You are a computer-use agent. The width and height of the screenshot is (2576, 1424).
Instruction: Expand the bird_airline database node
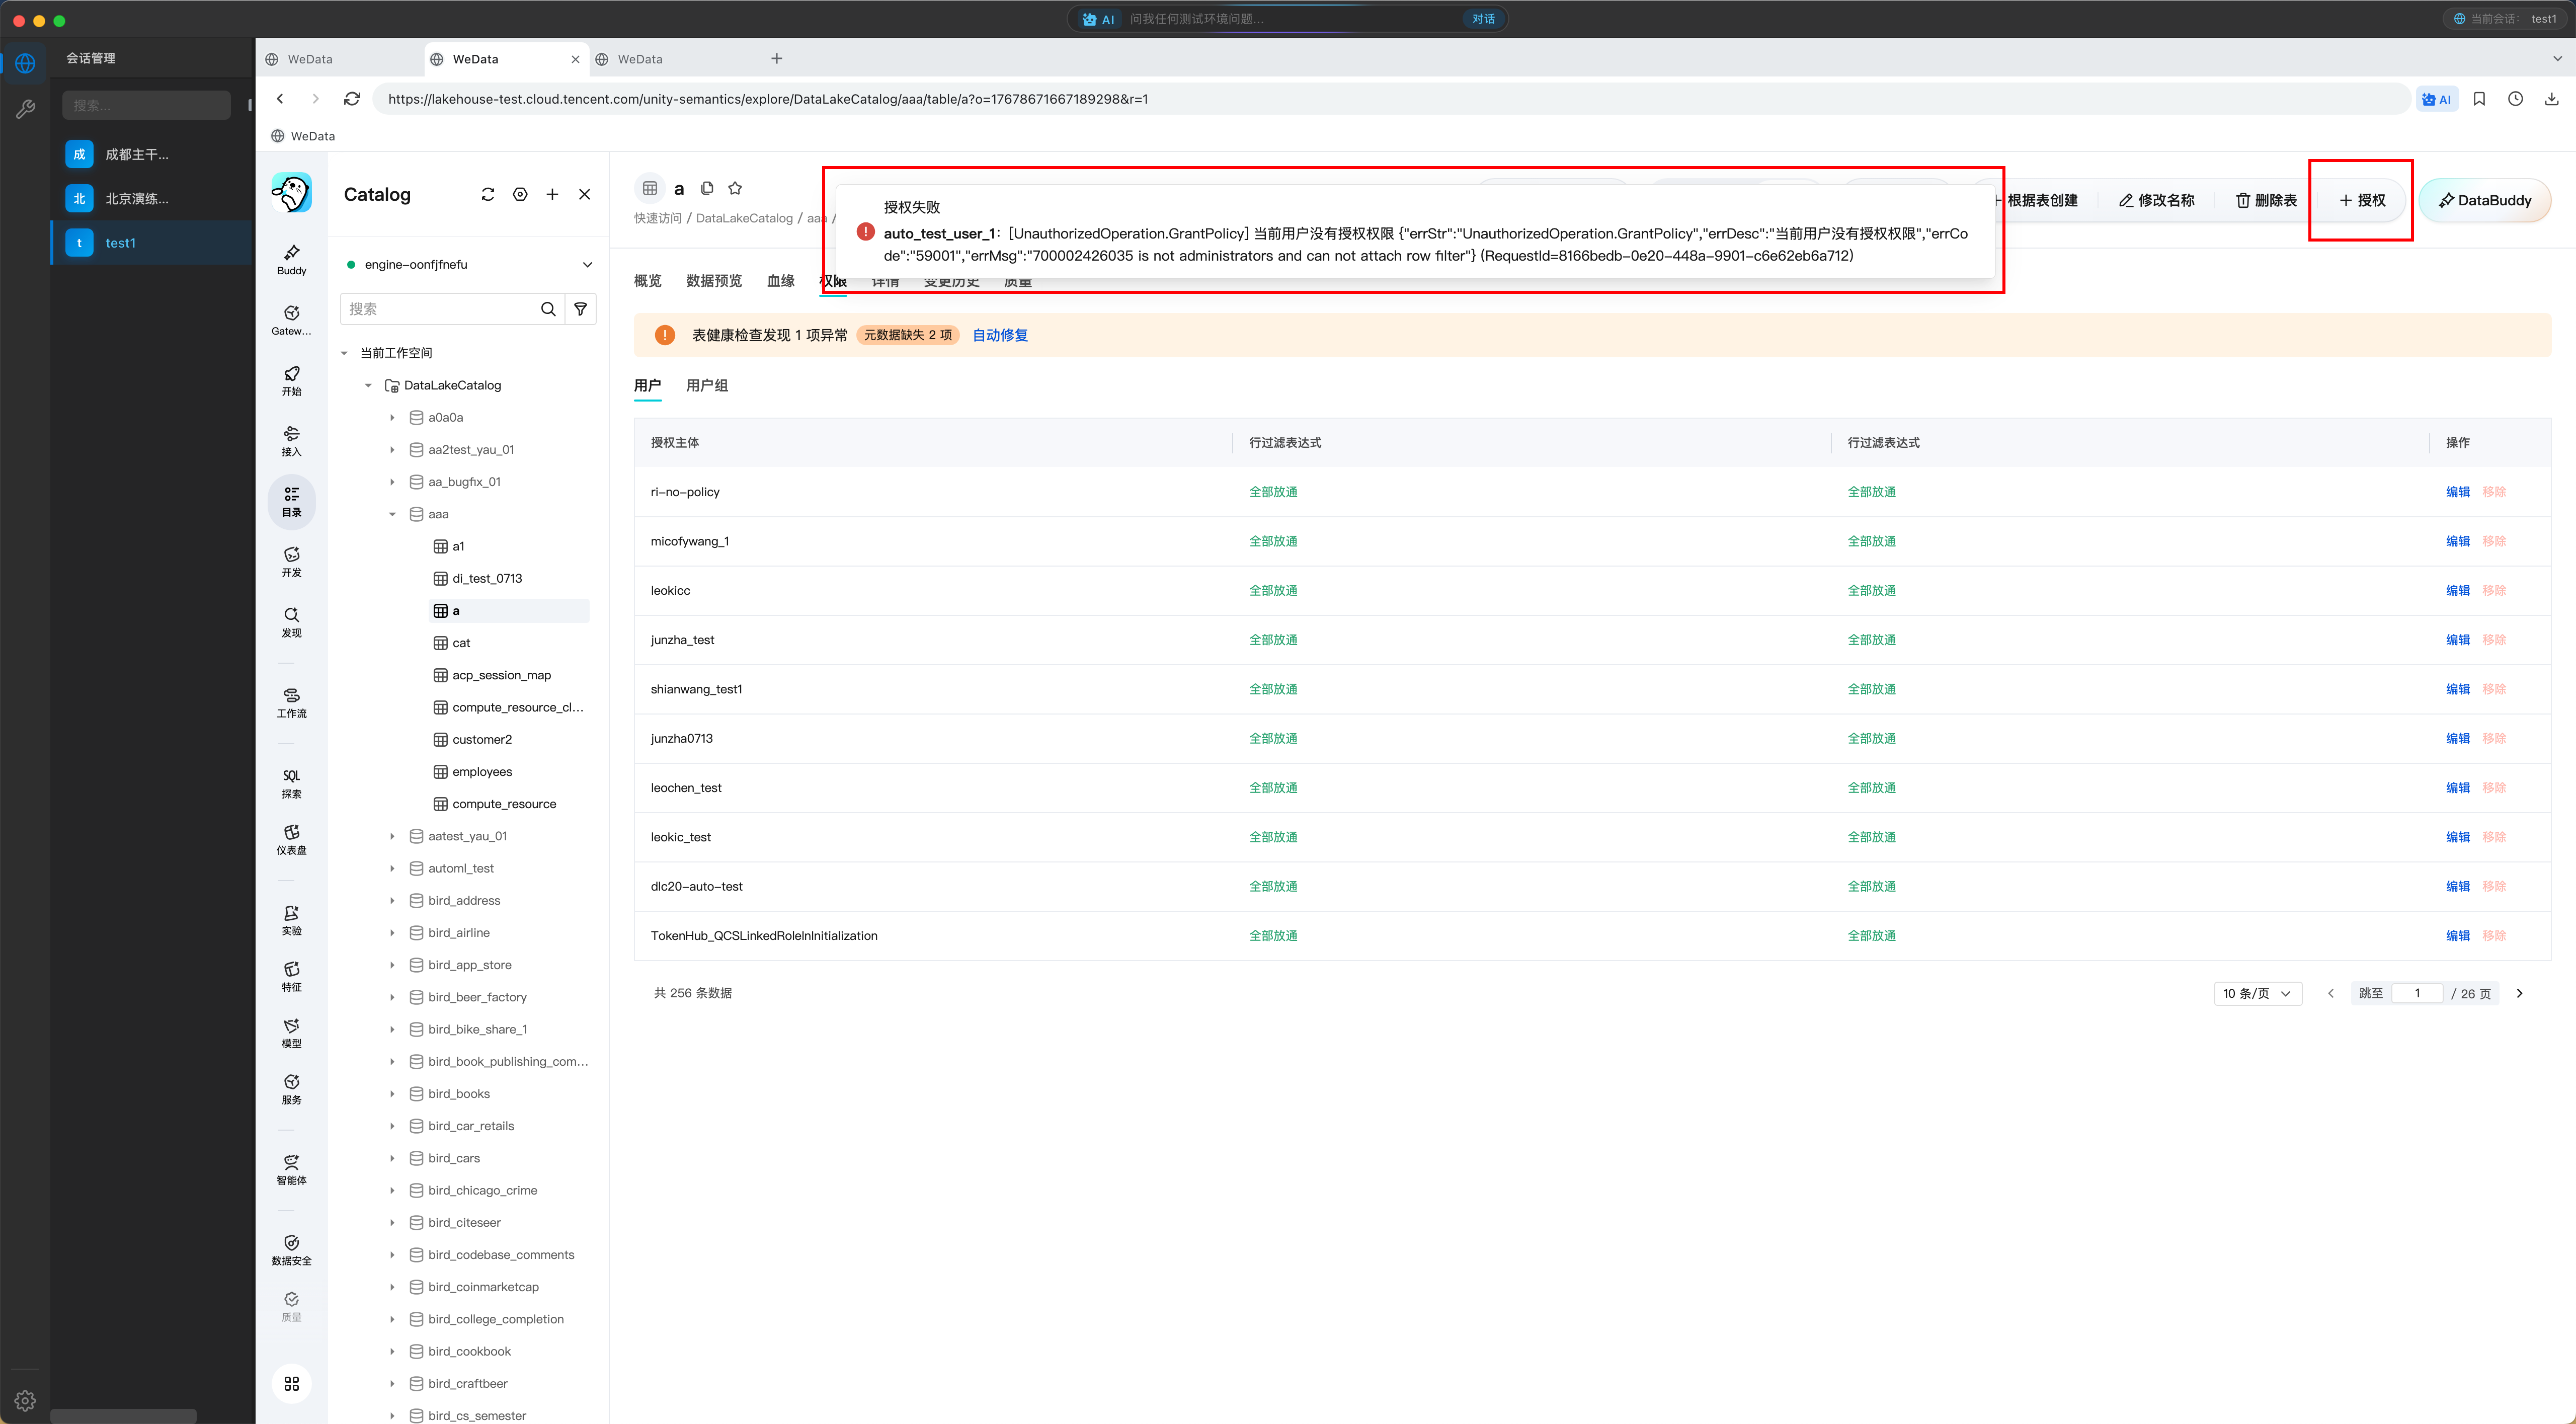click(x=392, y=933)
